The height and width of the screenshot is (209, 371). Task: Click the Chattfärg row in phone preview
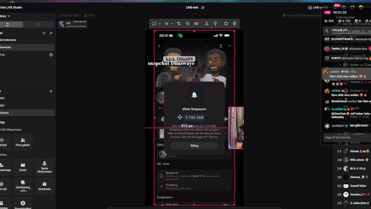click(194, 186)
